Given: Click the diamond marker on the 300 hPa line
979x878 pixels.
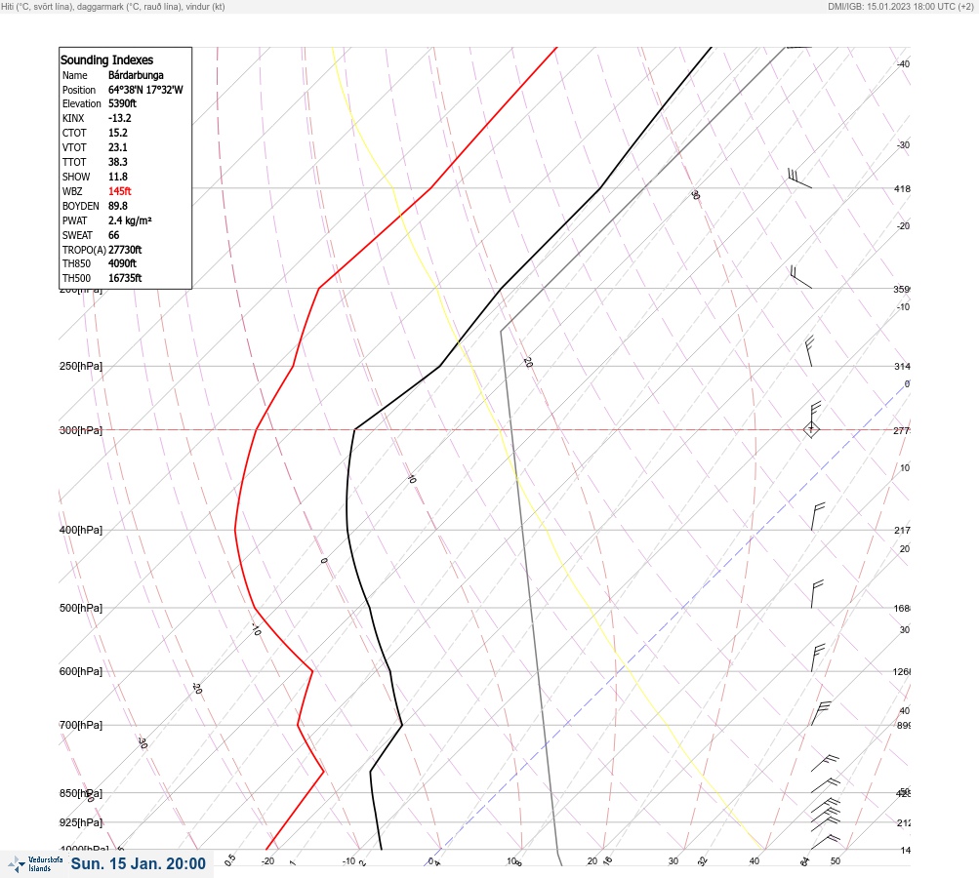Looking at the screenshot, I should (811, 429).
